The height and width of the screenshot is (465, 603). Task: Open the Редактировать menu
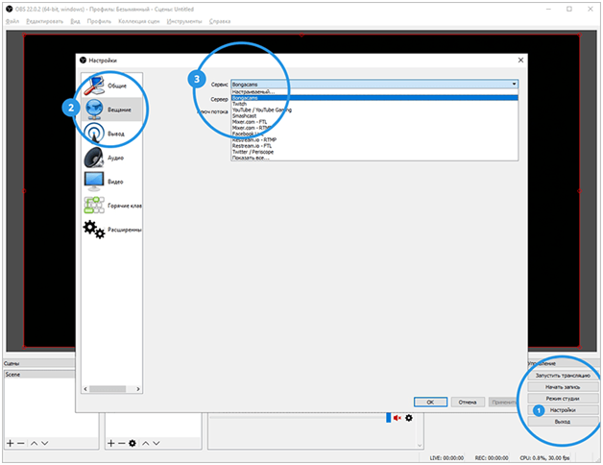(44, 21)
